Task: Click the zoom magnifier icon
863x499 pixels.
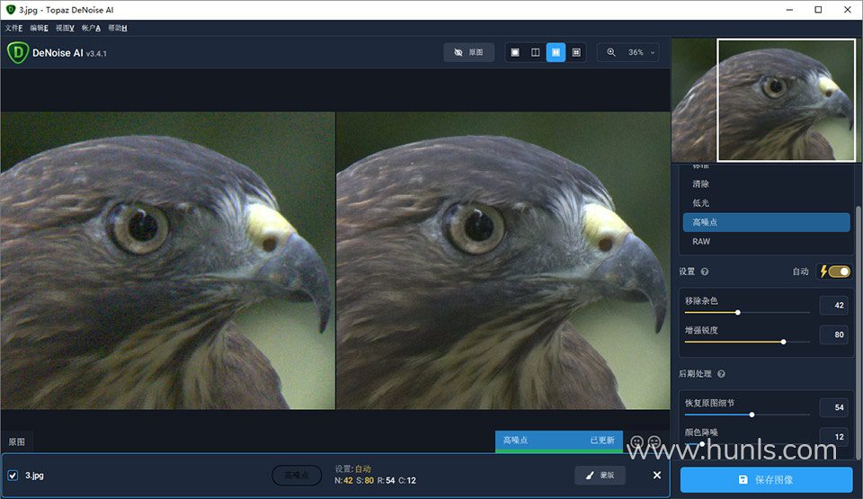Action: click(611, 52)
